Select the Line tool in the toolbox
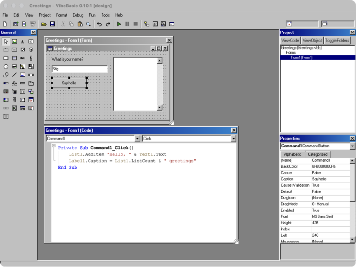 point(14,75)
